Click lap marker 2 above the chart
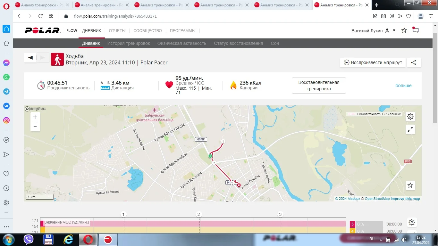This screenshot has width=438, height=246. 199,214
